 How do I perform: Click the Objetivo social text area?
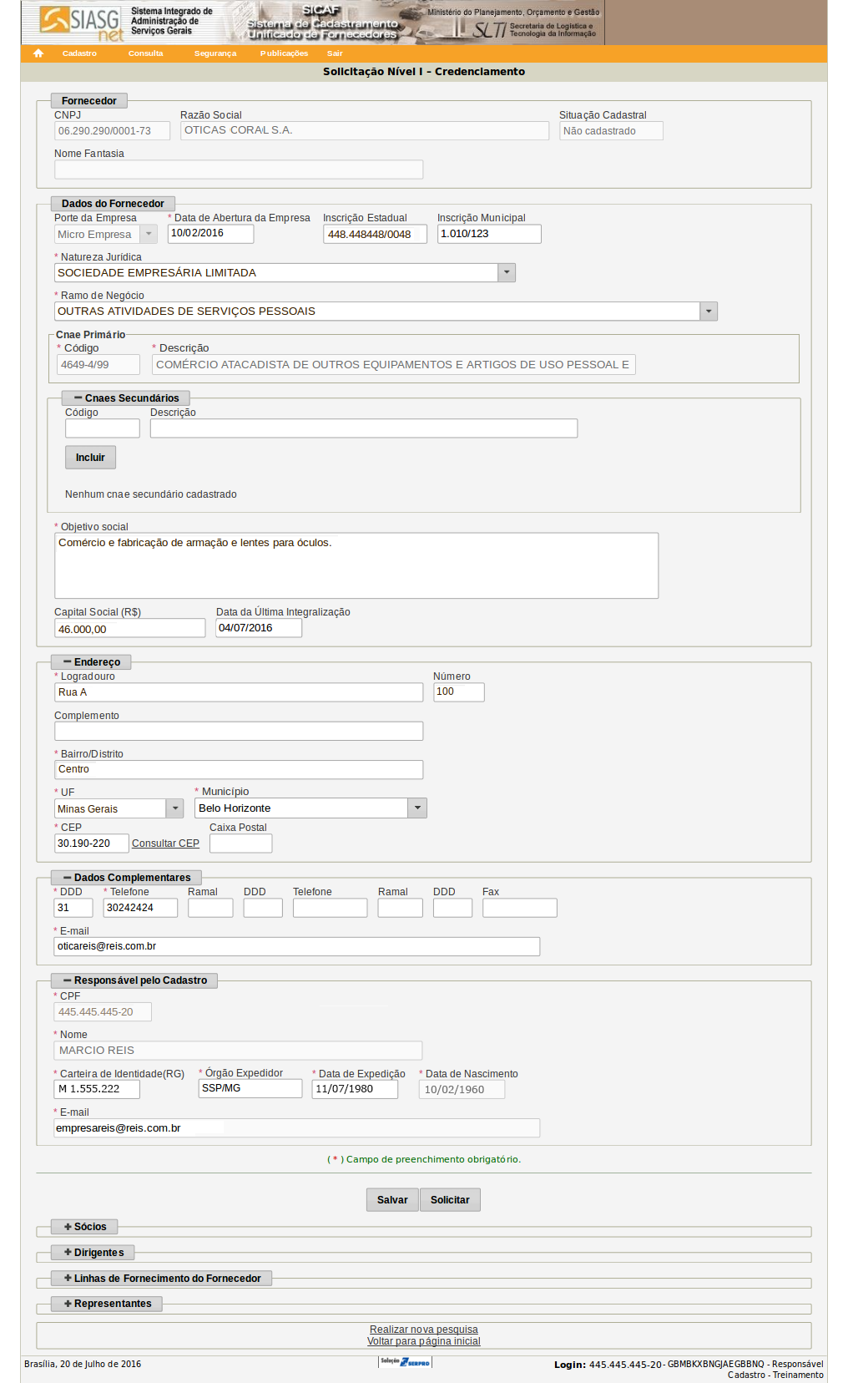point(356,565)
